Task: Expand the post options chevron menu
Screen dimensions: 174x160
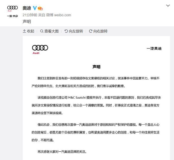Action: pos(168,6)
